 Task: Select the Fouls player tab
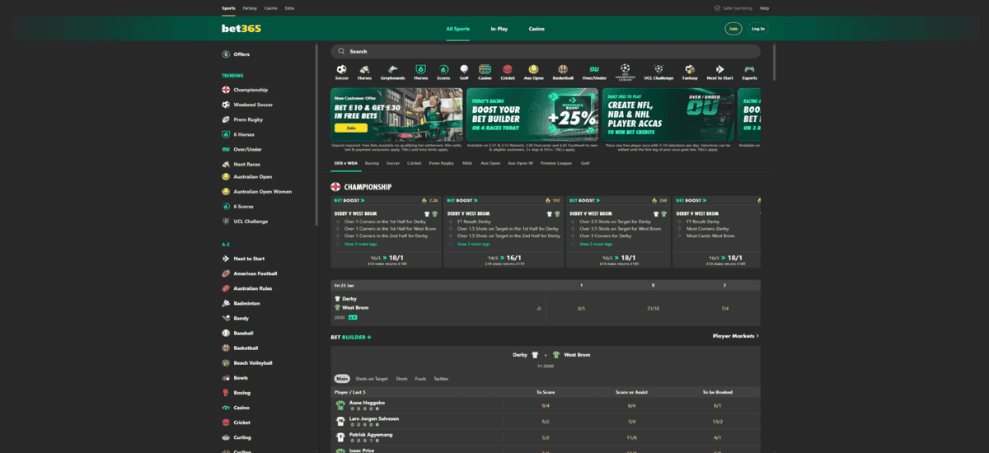420,379
